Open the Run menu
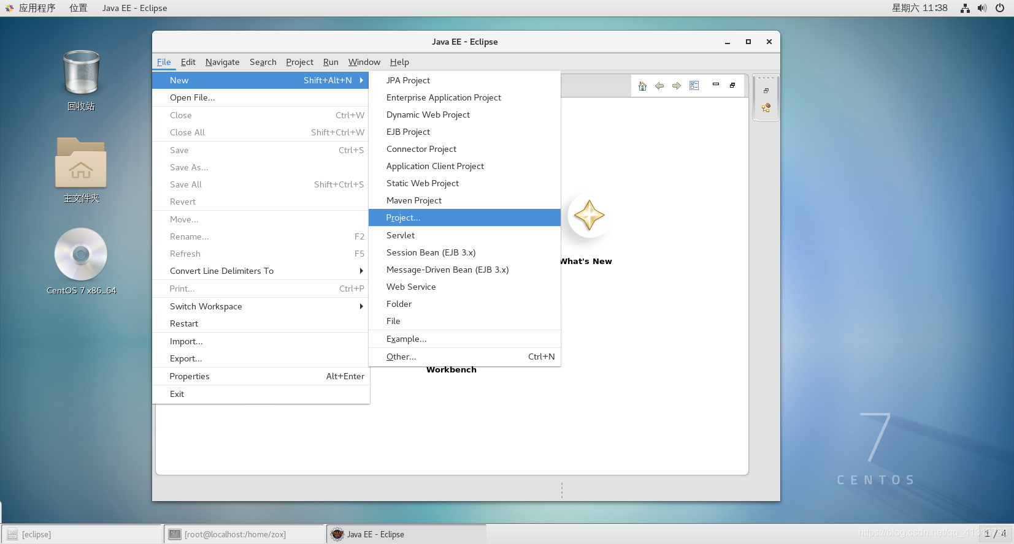This screenshot has height=544, width=1014. coord(331,62)
